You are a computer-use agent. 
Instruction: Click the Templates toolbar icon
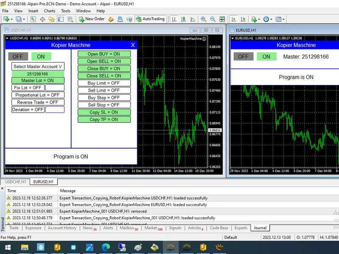pyautogui.click(x=278, y=19)
